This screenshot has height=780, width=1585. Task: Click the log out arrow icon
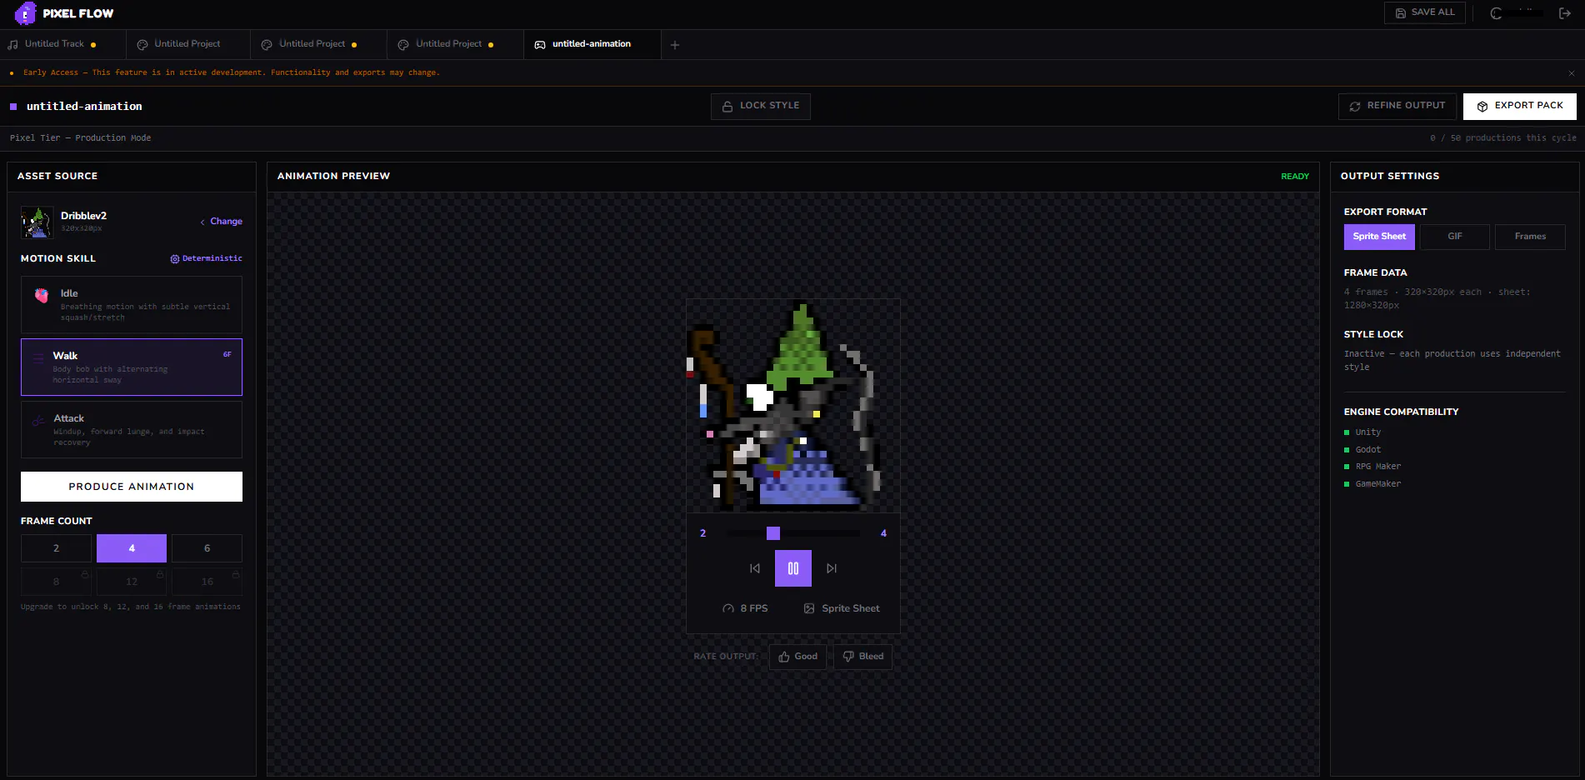coord(1564,13)
